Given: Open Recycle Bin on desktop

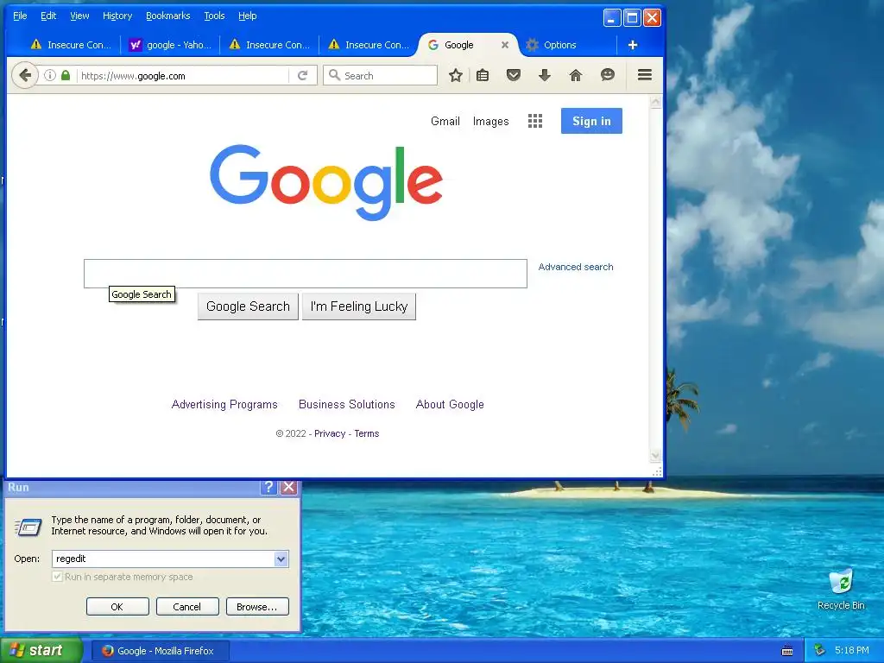Looking at the screenshot, I should [x=841, y=590].
